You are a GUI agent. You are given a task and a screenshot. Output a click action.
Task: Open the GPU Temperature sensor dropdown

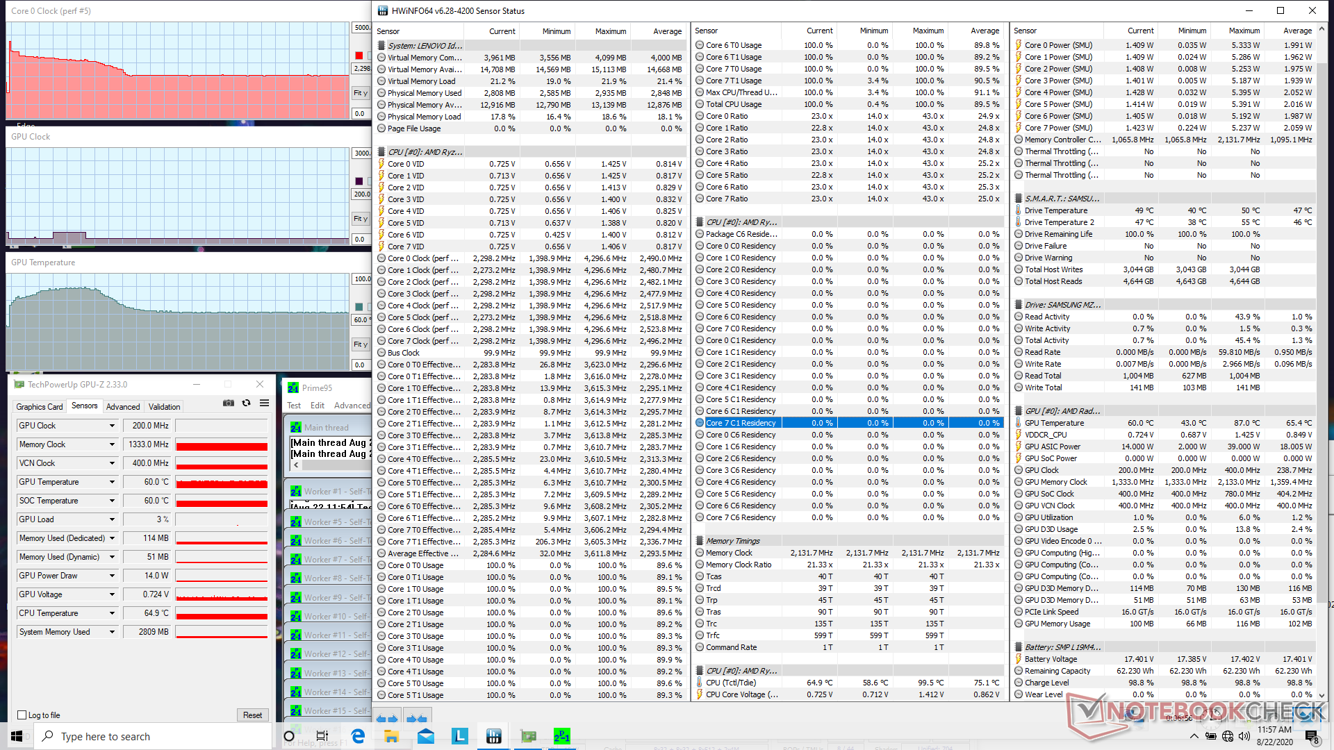112,482
